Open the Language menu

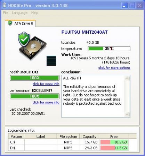[20, 12]
